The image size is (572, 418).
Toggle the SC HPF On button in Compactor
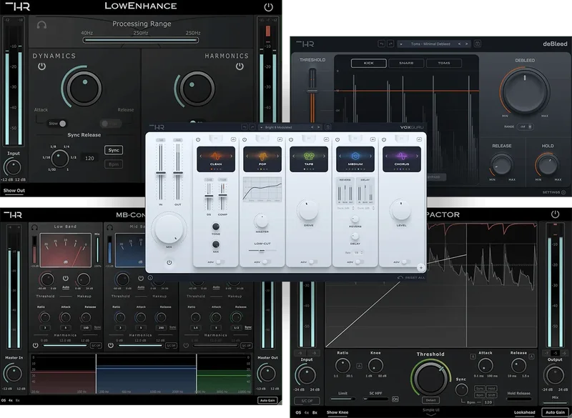point(395,399)
